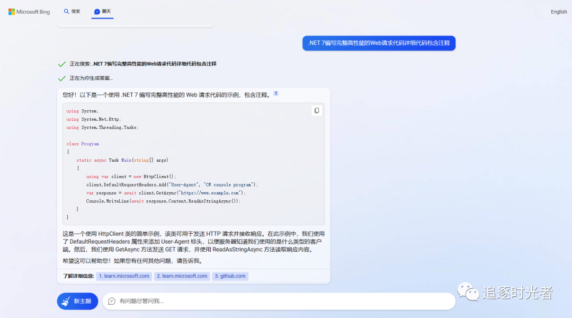This screenshot has width=572, height=318.
Task: Click the using System.Threading.Tasks line
Action: click(x=103, y=127)
